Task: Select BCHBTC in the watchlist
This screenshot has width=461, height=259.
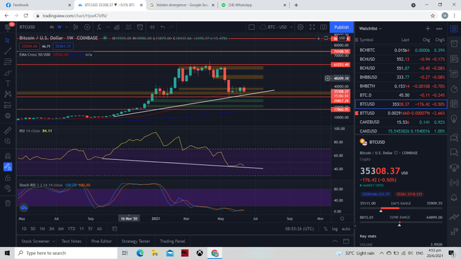Action: pos(401,51)
